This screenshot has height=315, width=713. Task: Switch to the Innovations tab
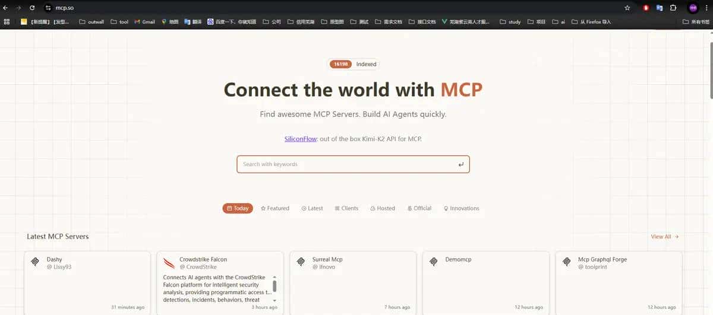click(461, 208)
